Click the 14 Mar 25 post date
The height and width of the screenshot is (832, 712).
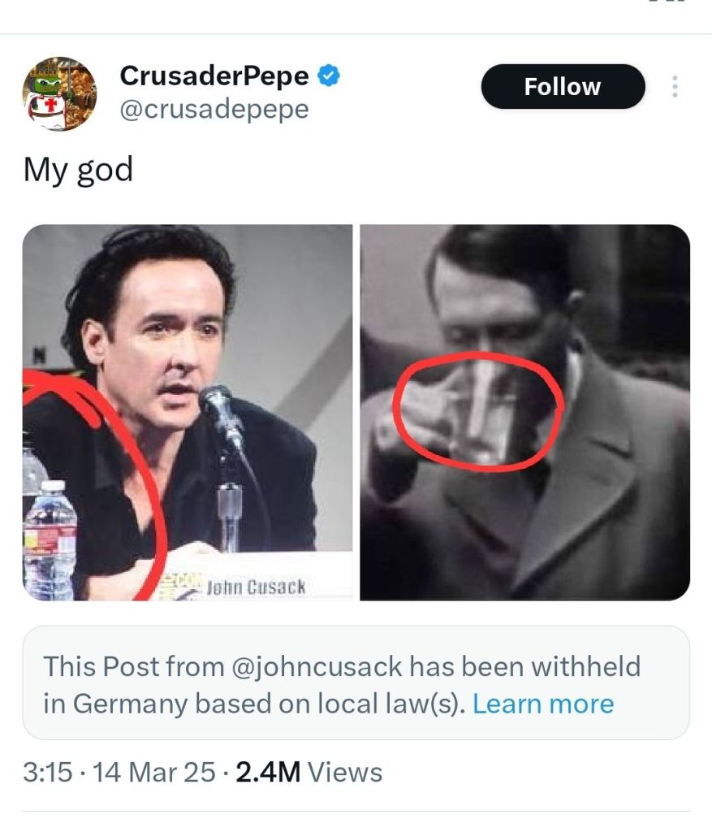coord(154,771)
